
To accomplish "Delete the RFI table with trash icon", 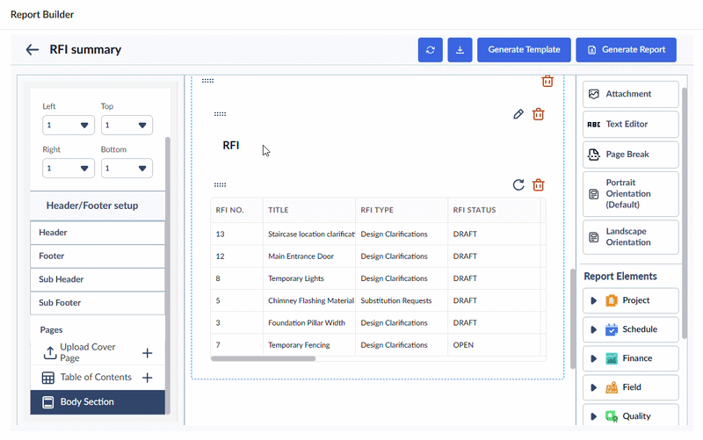I will tap(538, 185).
